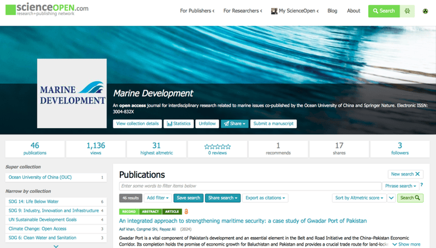Click Submit a manuscript
Screen dimensions: 436x248
[273, 123]
